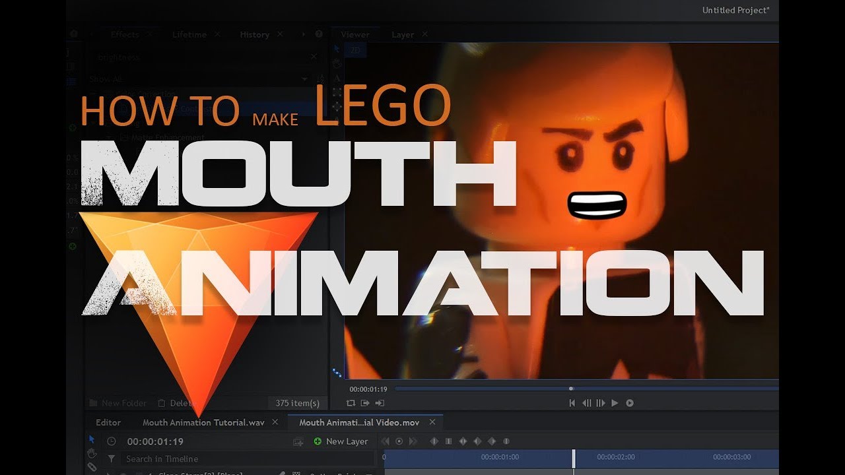Click the 00:00:02:00 mark on timeline ruler
Viewport: 845px width, 475px height.
(x=615, y=457)
